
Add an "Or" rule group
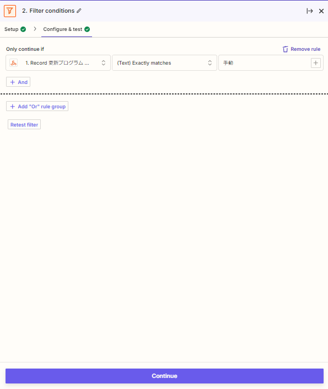[x=37, y=106]
